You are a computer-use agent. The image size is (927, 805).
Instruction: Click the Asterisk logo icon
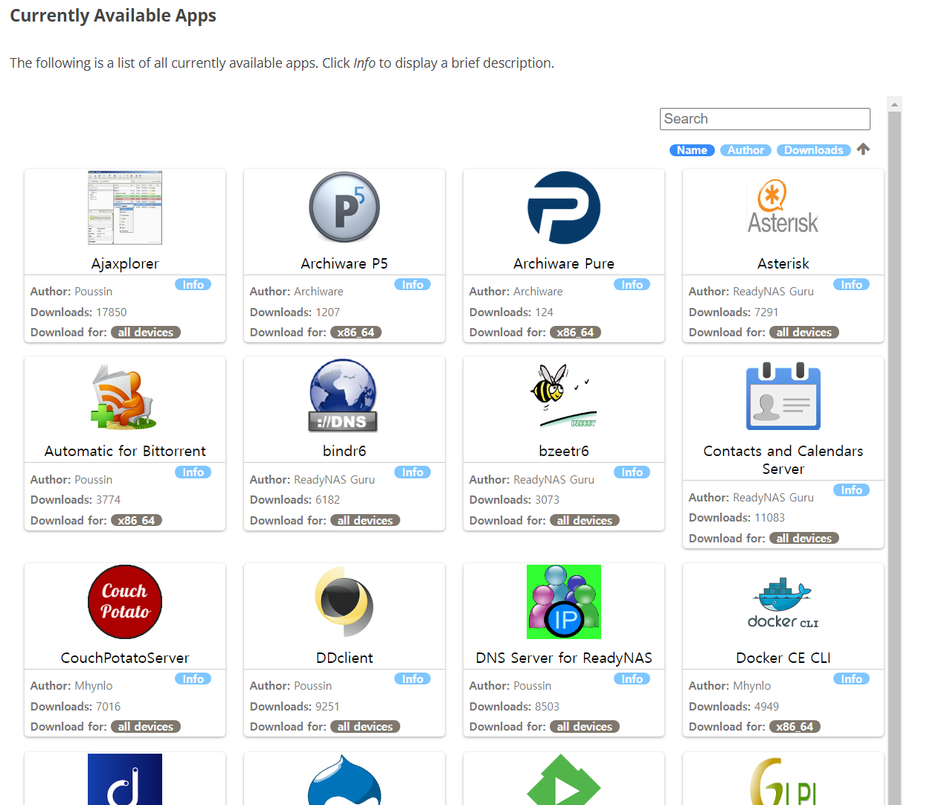[x=783, y=208]
